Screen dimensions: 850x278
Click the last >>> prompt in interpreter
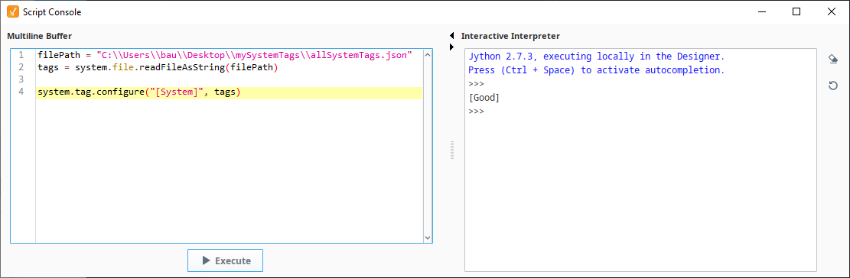click(x=476, y=112)
